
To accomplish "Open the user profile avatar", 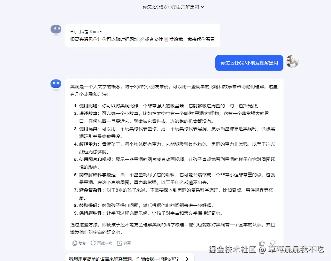I will [x=292, y=61].
